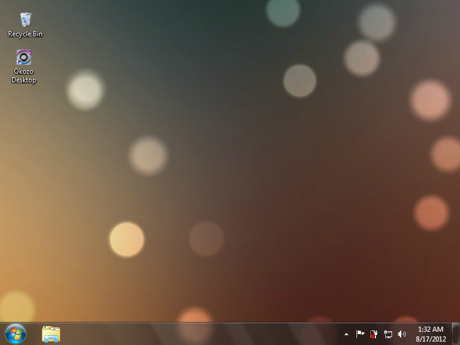The height and width of the screenshot is (345, 460).
Task: Click the Show Desktop button at the taskbar edge
Action: [x=455, y=334]
